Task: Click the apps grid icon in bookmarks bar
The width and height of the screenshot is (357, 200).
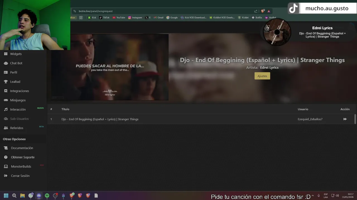Action: (x=81, y=17)
